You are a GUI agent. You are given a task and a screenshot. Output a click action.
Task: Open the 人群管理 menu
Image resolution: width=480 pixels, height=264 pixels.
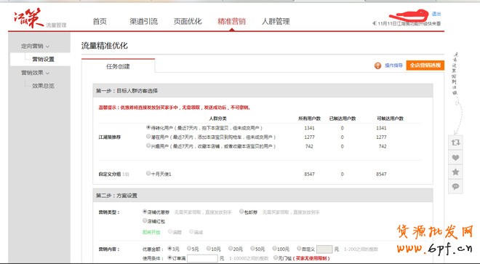[x=276, y=21]
